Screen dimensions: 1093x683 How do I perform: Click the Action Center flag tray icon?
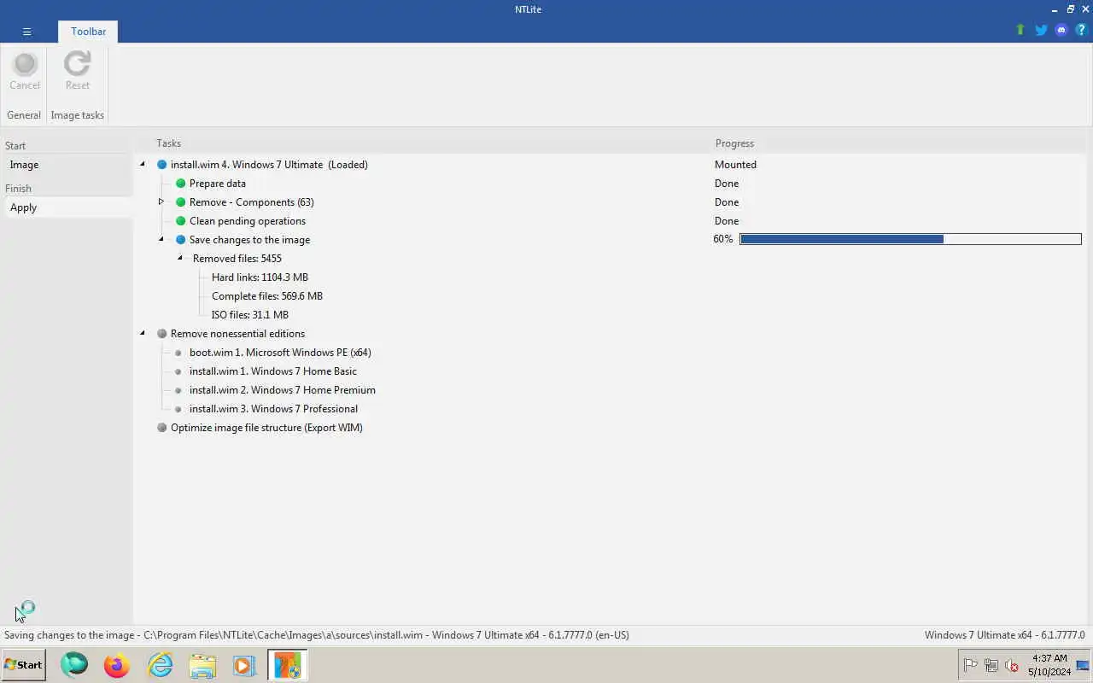(971, 665)
